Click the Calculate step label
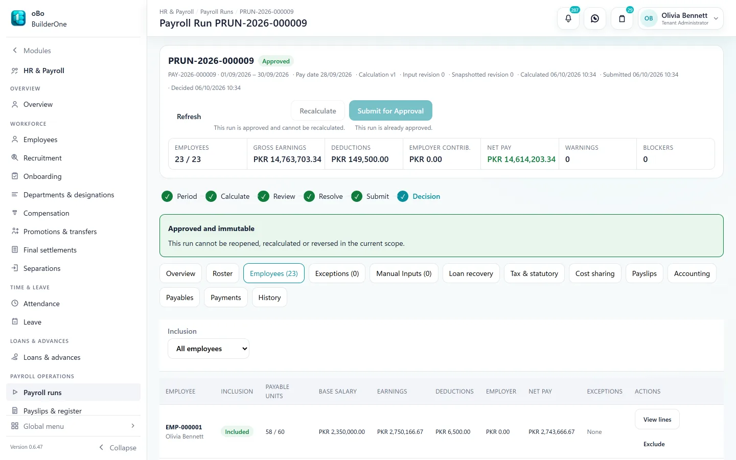736x460 pixels. point(235,196)
